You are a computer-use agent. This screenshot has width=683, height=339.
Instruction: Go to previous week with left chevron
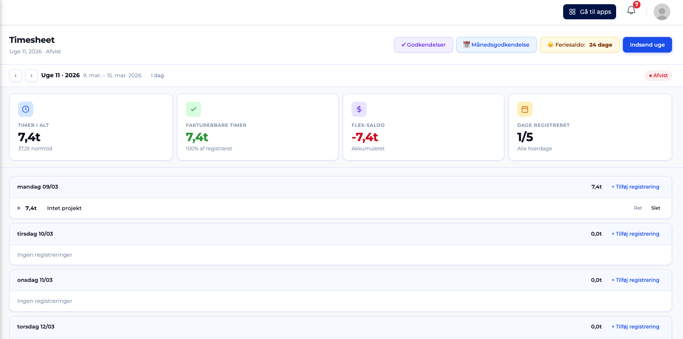coord(16,76)
